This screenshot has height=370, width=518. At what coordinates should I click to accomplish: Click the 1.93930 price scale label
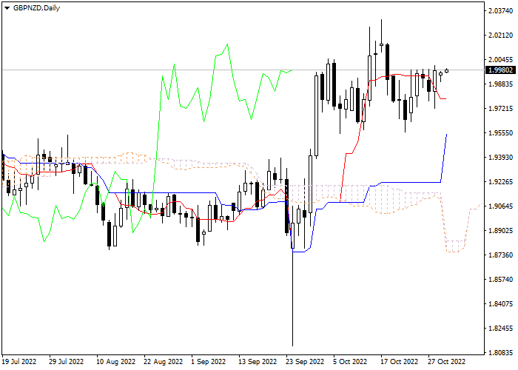pyautogui.click(x=500, y=157)
